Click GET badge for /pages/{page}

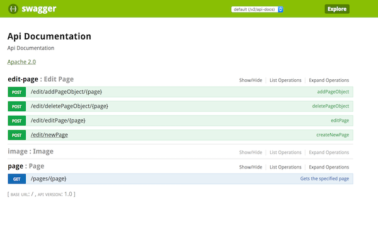point(16,179)
